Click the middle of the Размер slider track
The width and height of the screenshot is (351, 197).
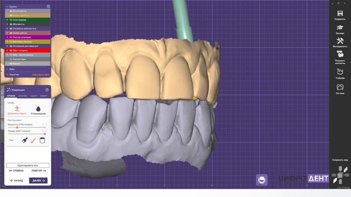[x=27, y=134]
